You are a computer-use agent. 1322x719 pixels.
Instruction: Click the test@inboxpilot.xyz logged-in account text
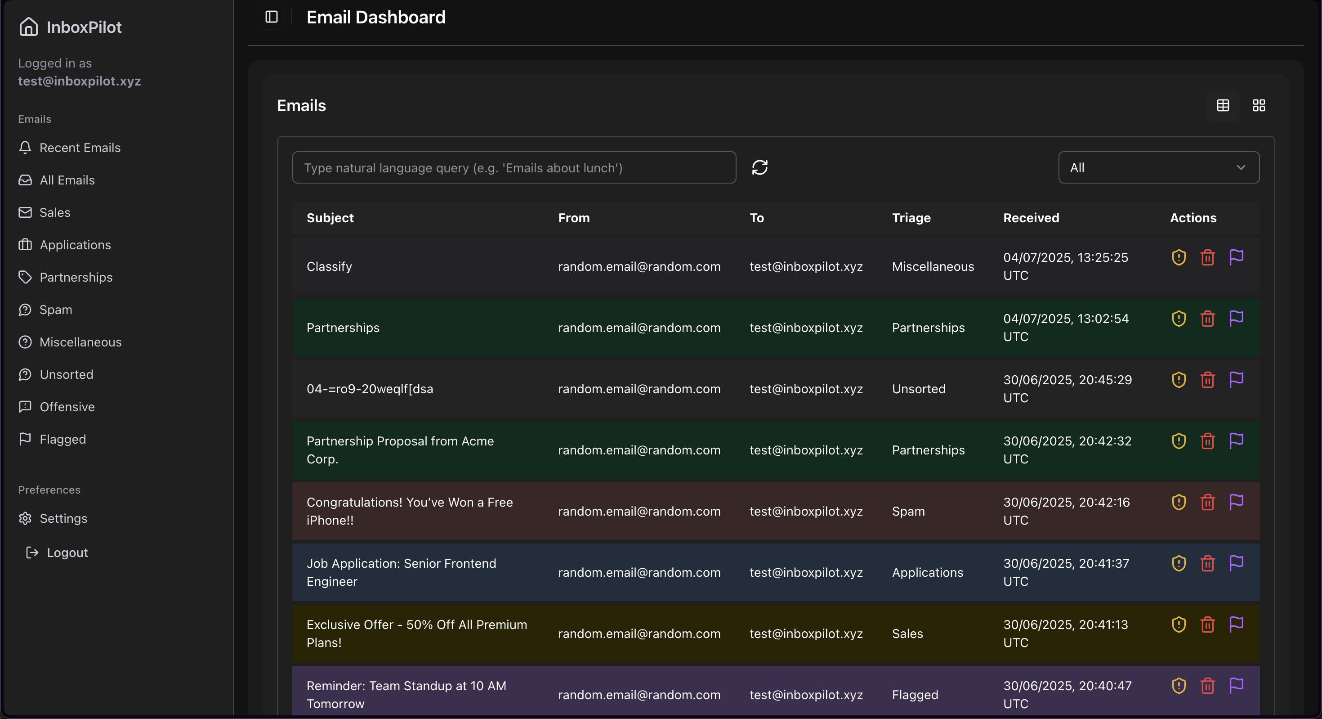coord(79,81)
